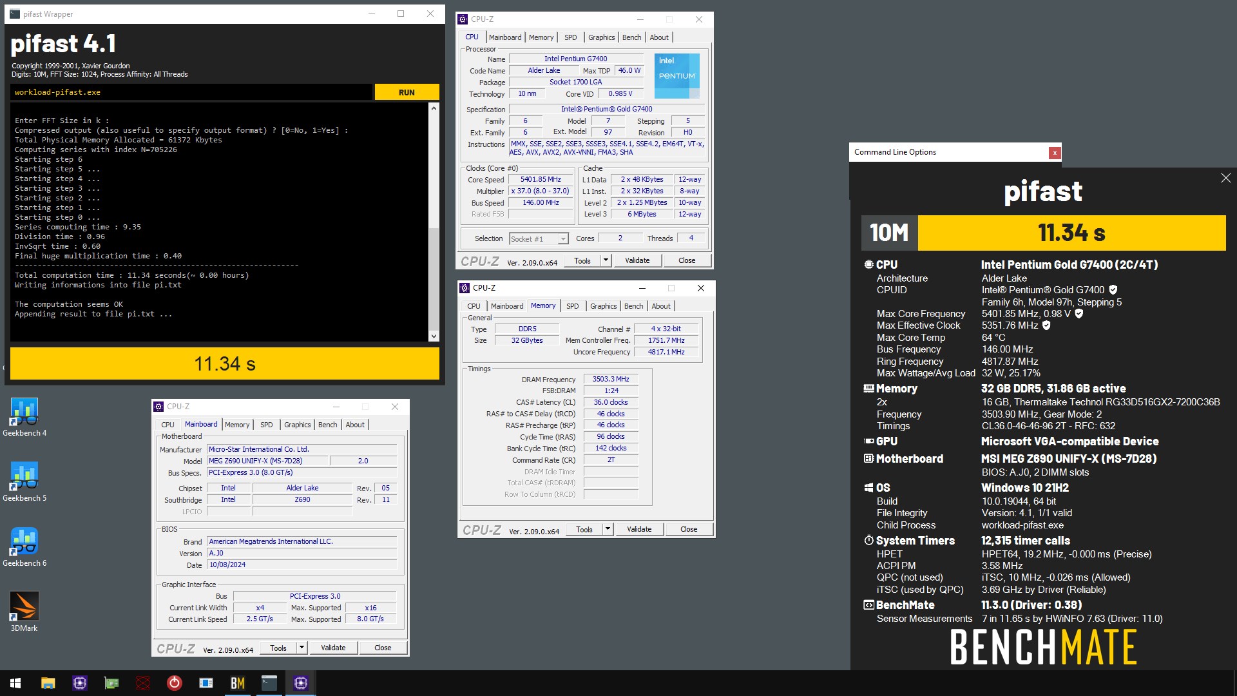Click Validate in CPU-Z Memory window
The width and height of the screenshot is (1237, 696).
(639, 529)
